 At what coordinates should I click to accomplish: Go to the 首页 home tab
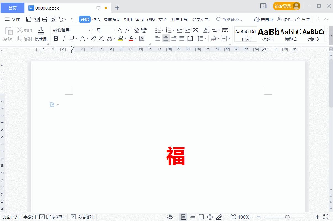12,8
